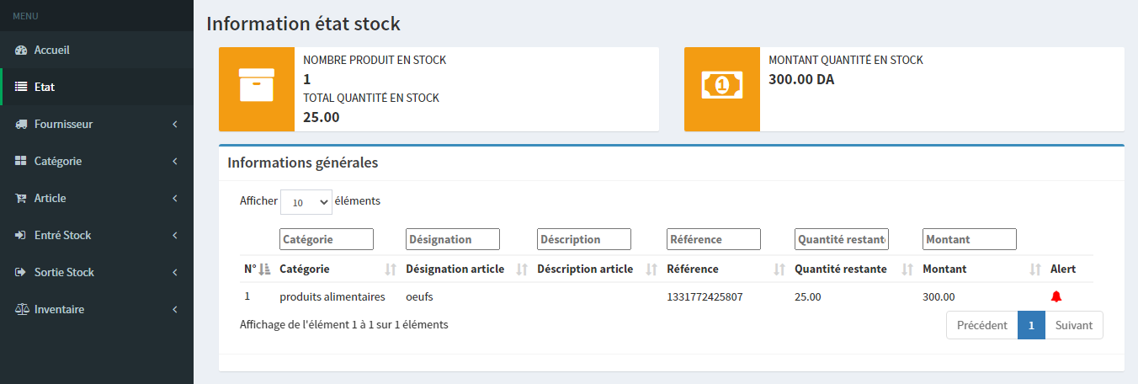1138x384 pixels.
Task: Focus the Référence filter input field
Action: click(713, 239)
